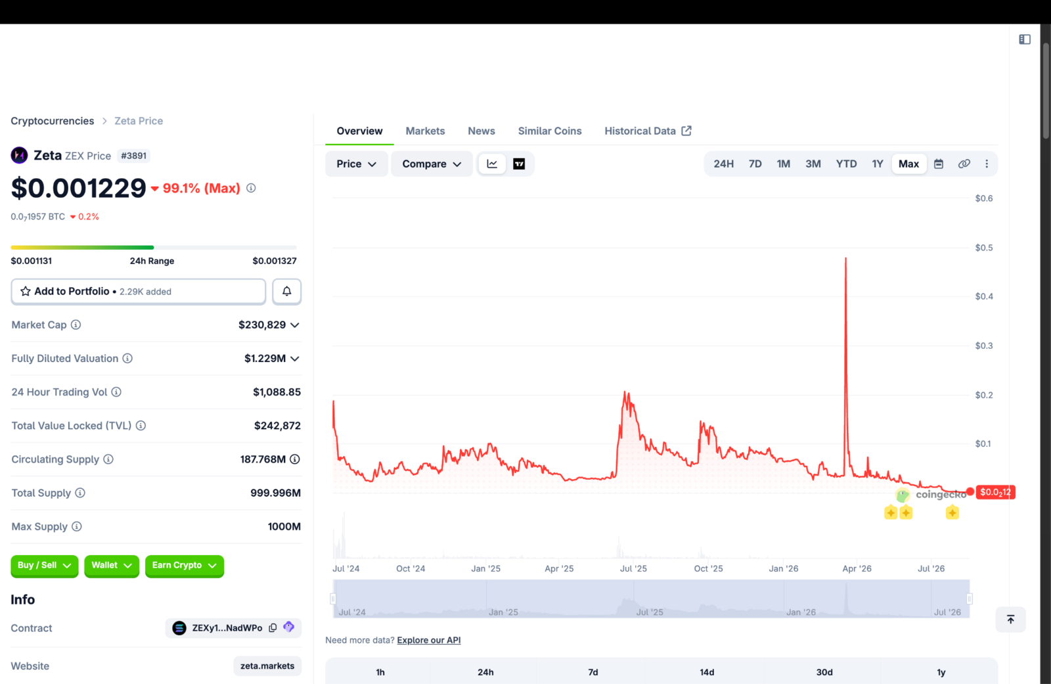Open the Max Supply info icon
This screenshot has height=684, width=1051.
coord(77,526)
